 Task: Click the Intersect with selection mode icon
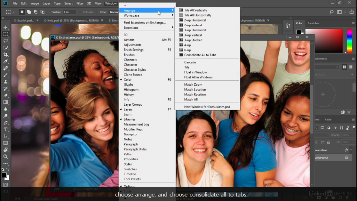point(42,12)
